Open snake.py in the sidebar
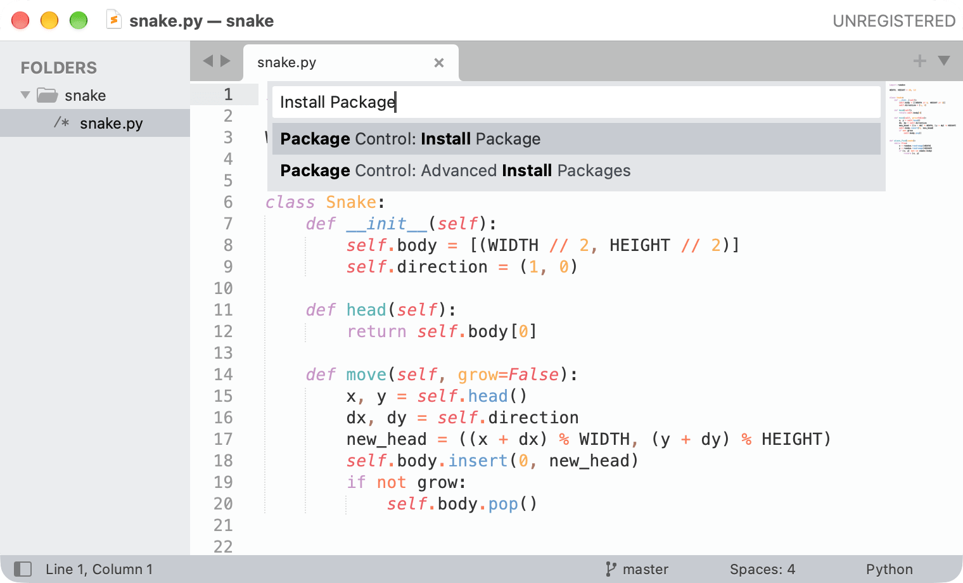Viewport: 963px width, 583px height. point(95,123)
